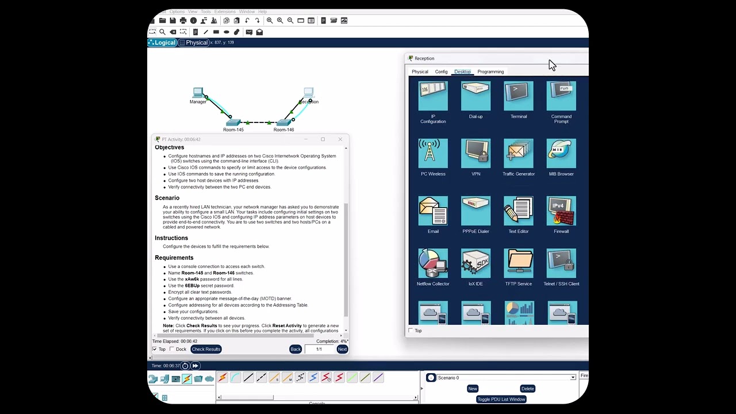
Task: Launch the IoX IDE
Action: pyautogui.click(x=476, y=267)
